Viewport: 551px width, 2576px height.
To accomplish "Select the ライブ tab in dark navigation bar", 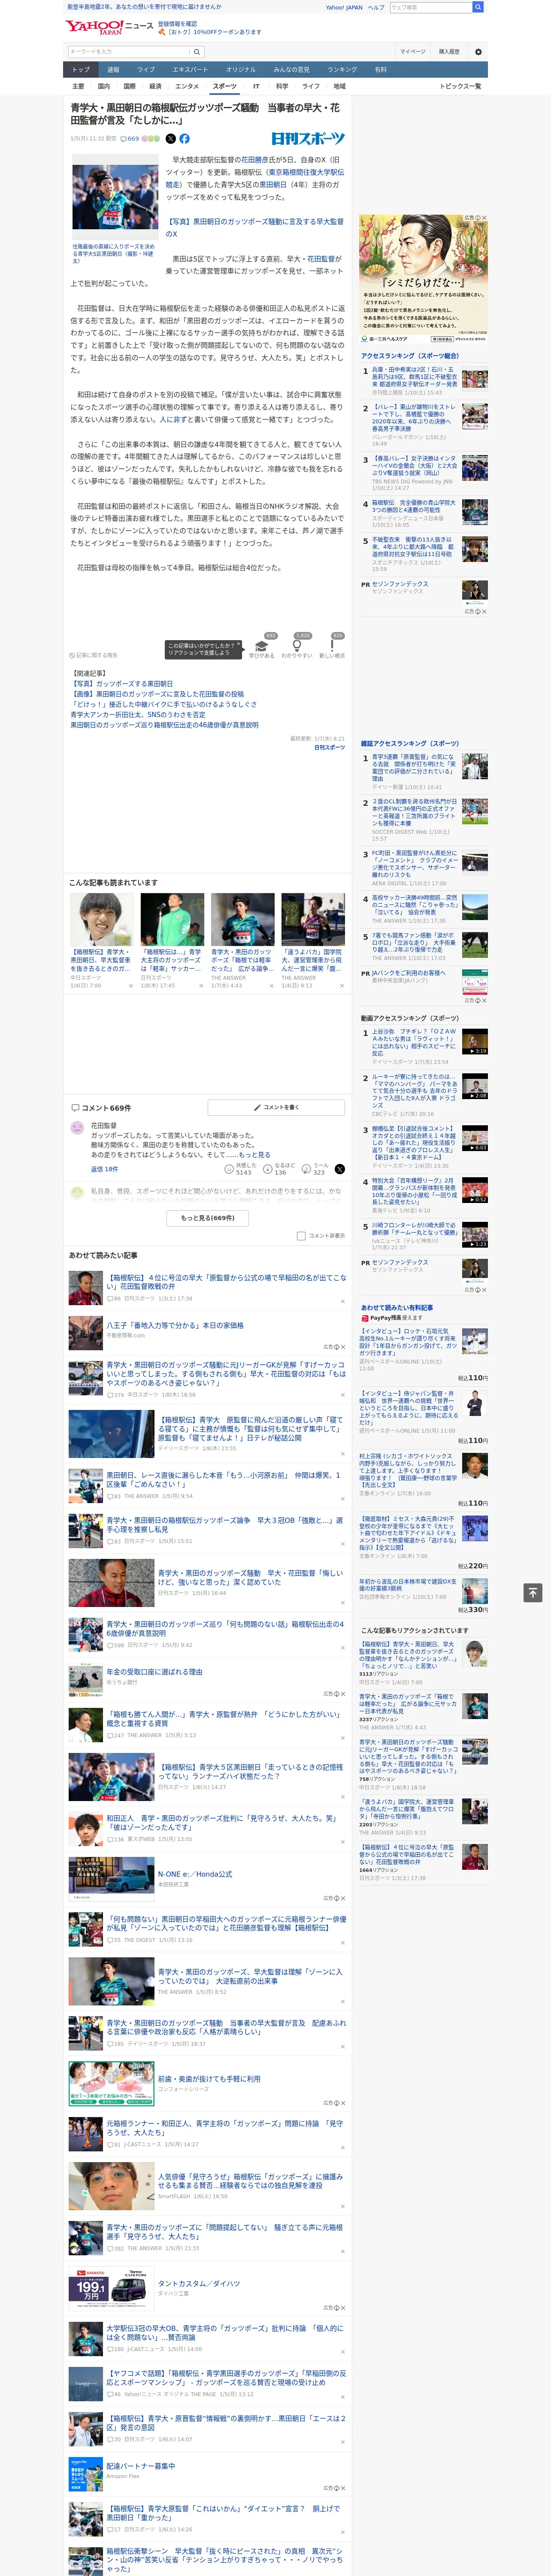I will click(x=146, y=70).
